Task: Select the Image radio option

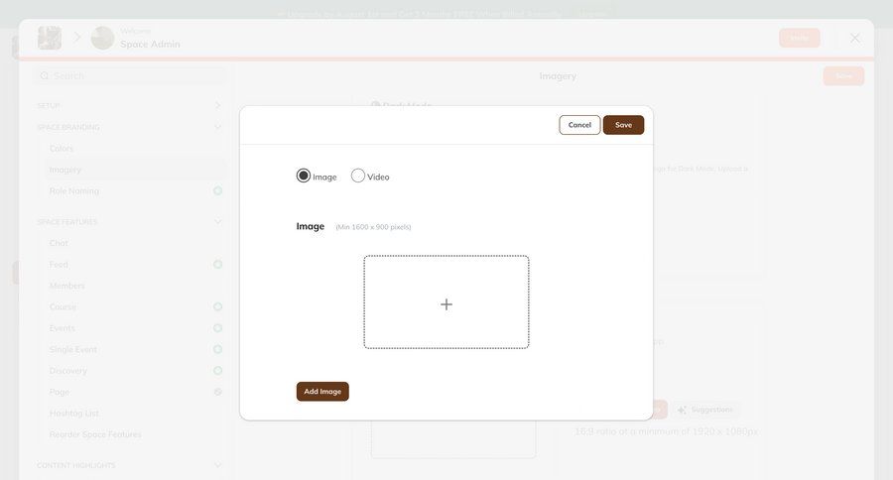Action: tap(304, 176)
